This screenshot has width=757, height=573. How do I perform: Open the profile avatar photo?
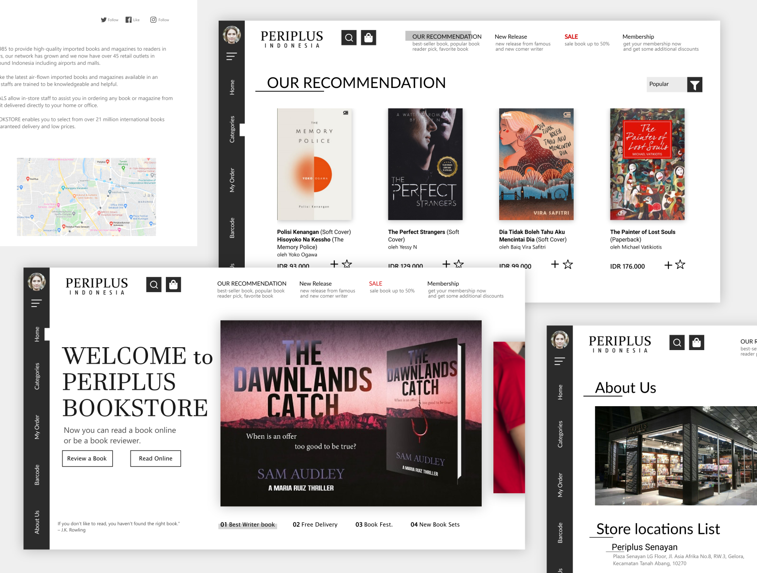(x=231, y=34)
